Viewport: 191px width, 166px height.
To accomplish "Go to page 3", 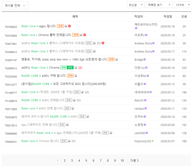I will [72, 160].
